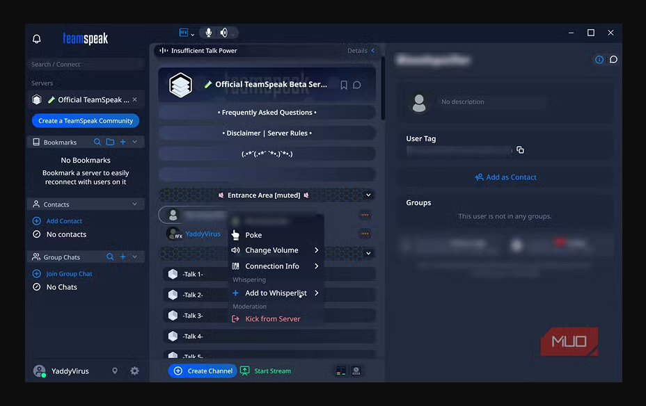Select Kick from Server option

pyautogui.click(x=276, y=319)
